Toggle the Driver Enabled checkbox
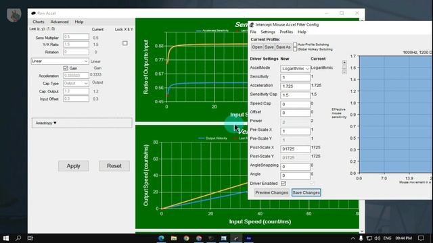 [283, 183]
